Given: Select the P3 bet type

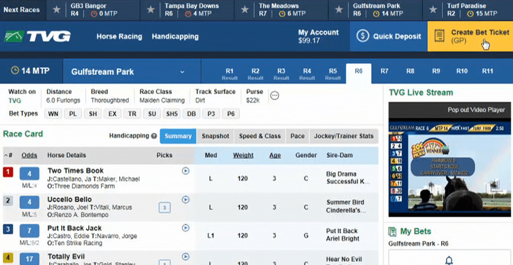Looking at the screenshot, I should (211, 114).
